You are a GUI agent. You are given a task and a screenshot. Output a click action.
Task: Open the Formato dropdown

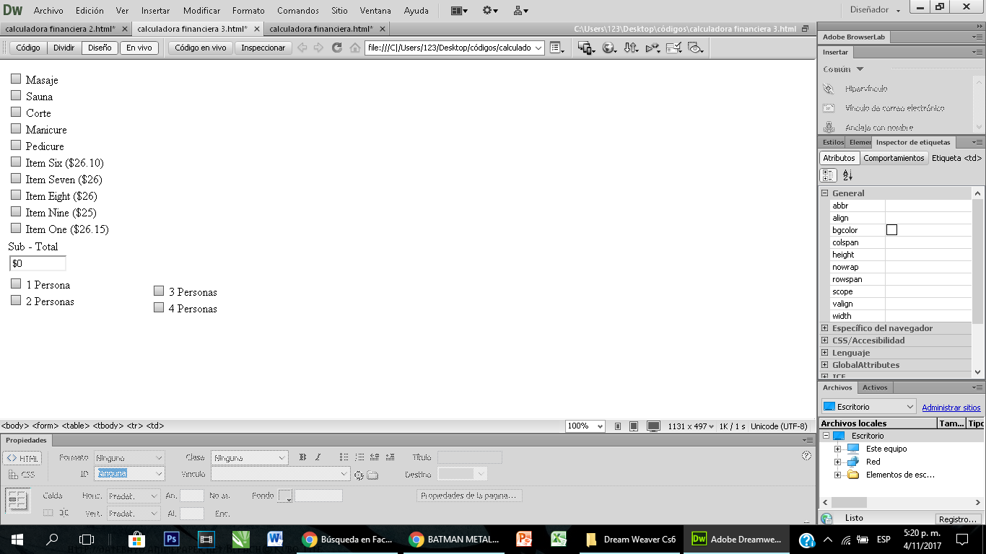pyautogui.click(x=129, y=457)
